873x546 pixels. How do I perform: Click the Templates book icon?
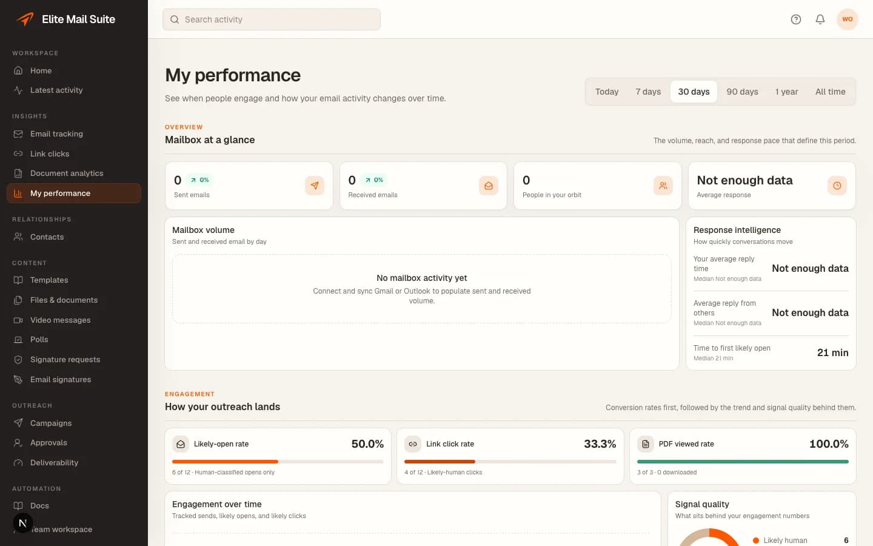click(18, 280)
